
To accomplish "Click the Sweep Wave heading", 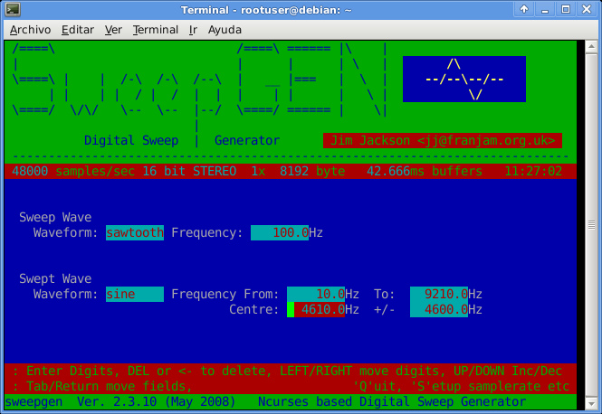I will (x=55, y=217).
